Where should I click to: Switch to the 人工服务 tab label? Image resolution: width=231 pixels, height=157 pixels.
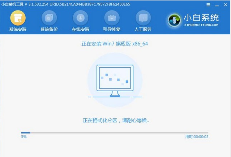[x=143, y=29]
